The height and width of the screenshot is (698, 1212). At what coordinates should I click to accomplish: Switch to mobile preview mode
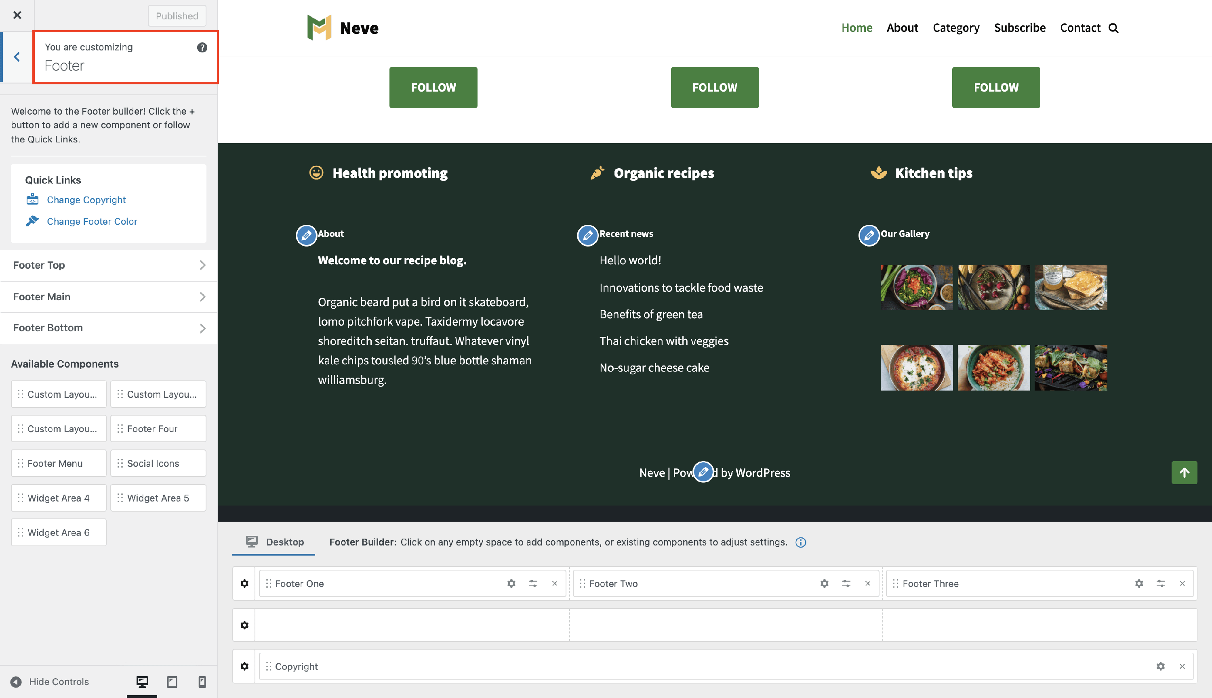click(202, 682)
